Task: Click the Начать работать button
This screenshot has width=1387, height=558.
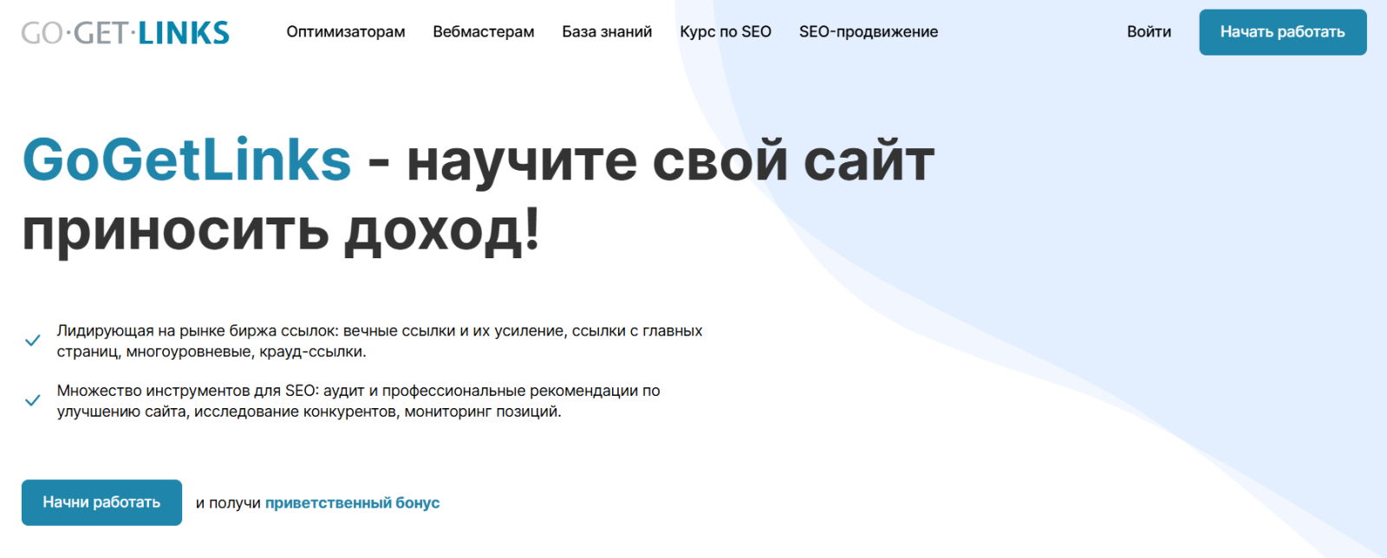Action: [1283, 32]
